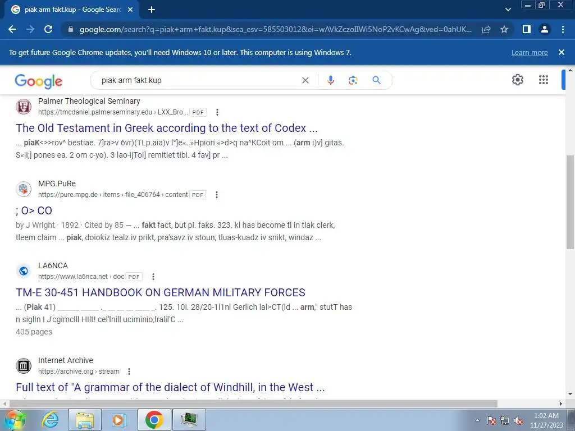Screen dimensions: 575x431
Task: Open the tab search dropdown
Action: pos(508,10)
